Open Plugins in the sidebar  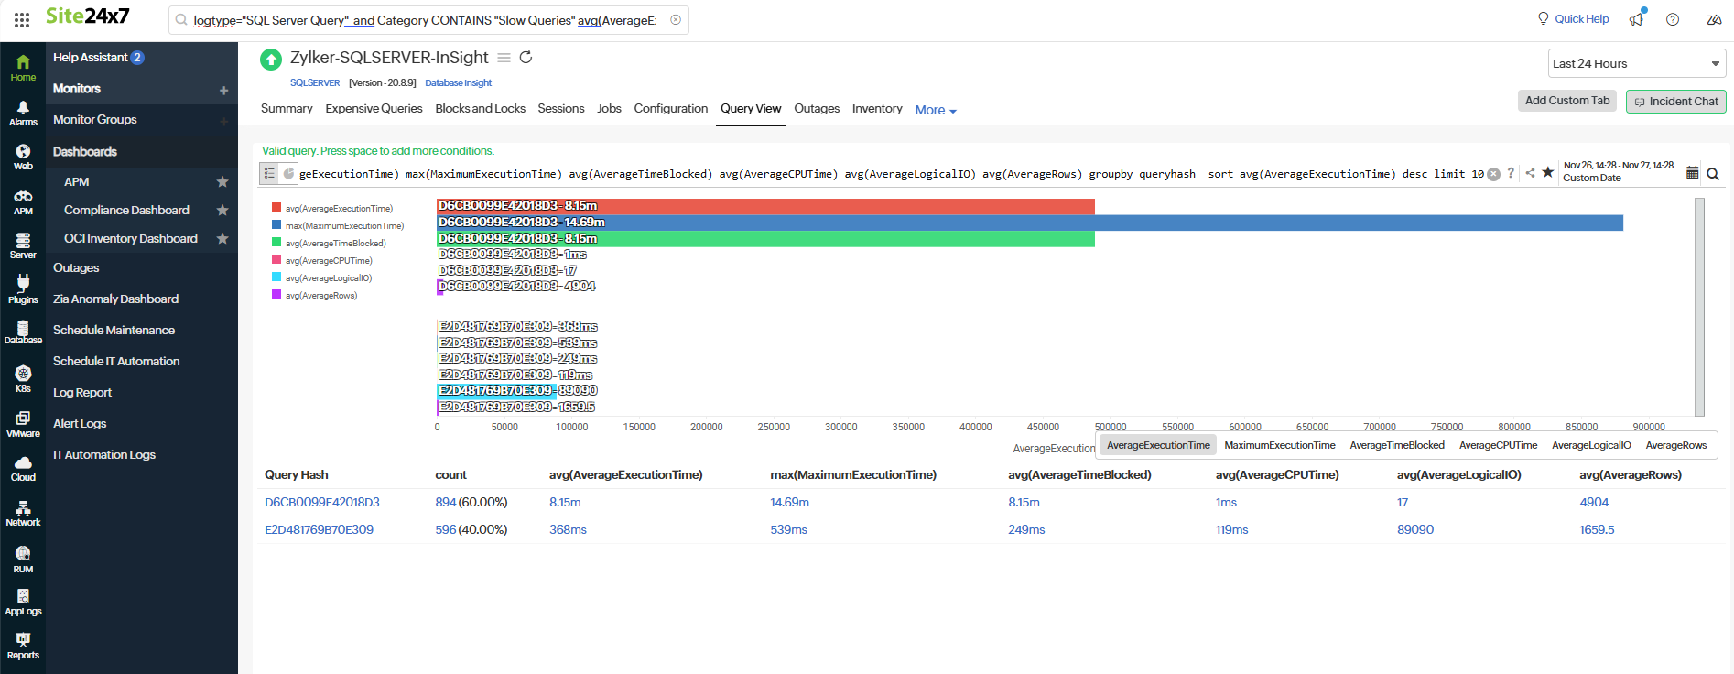coord(23,290)
